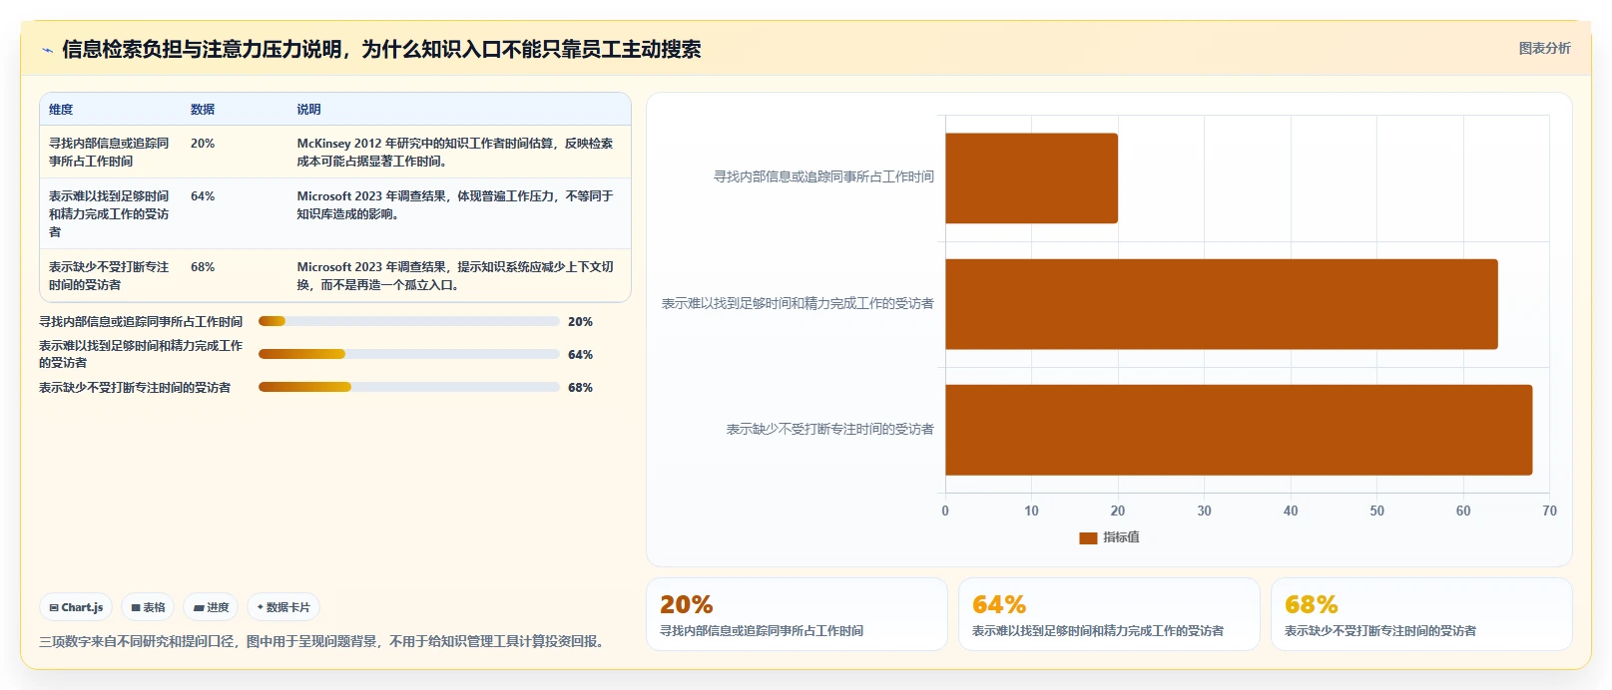The image size is (1612, 690).
Task: Select the 进度 tag chip
Action: coord(211,607)
